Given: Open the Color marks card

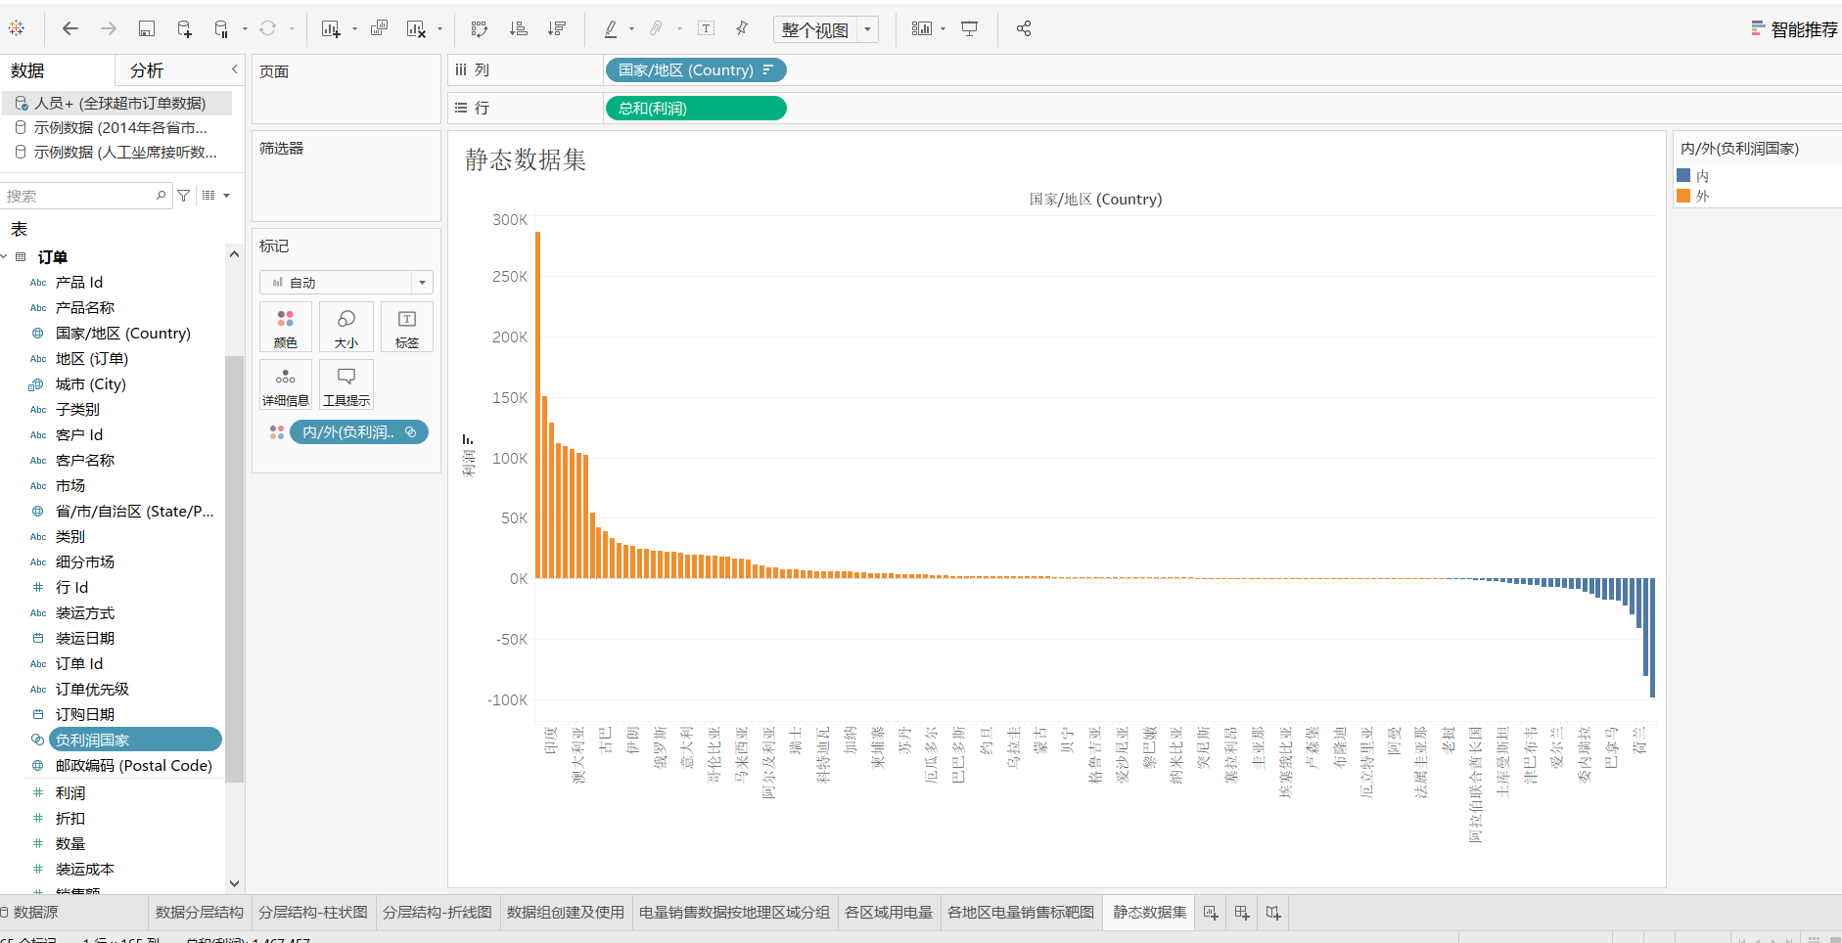Looking at the screenshot, I should (286, 327).
